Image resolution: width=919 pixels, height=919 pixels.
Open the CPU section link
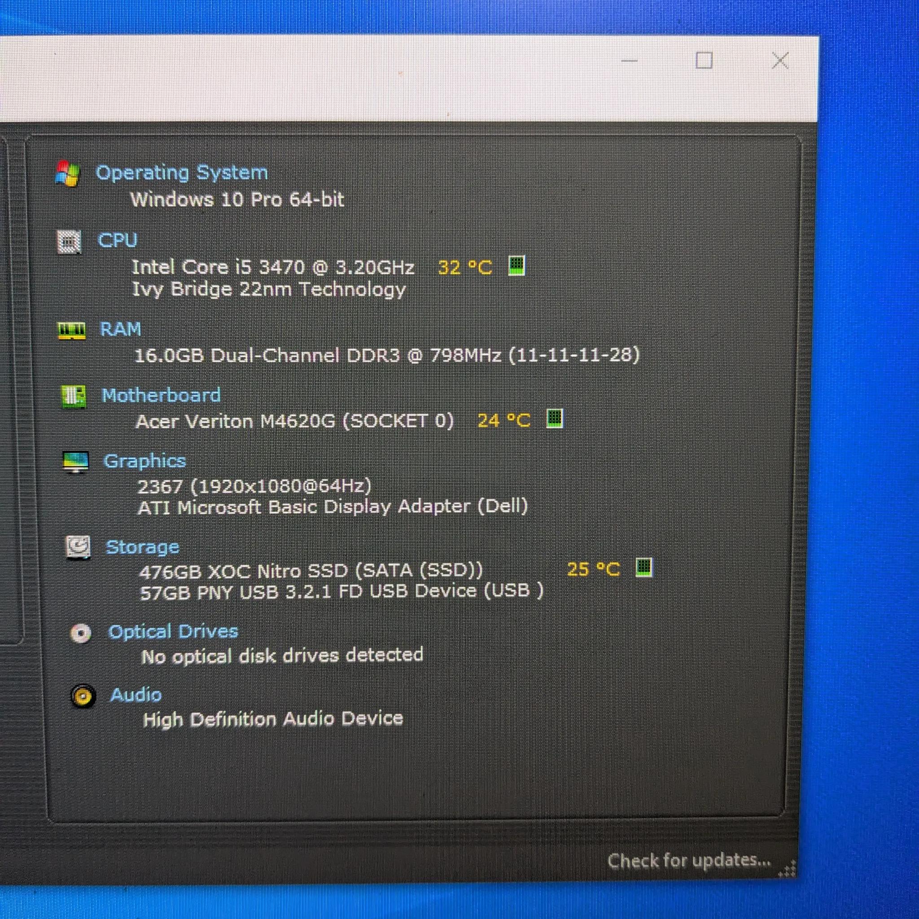point(118,240)
